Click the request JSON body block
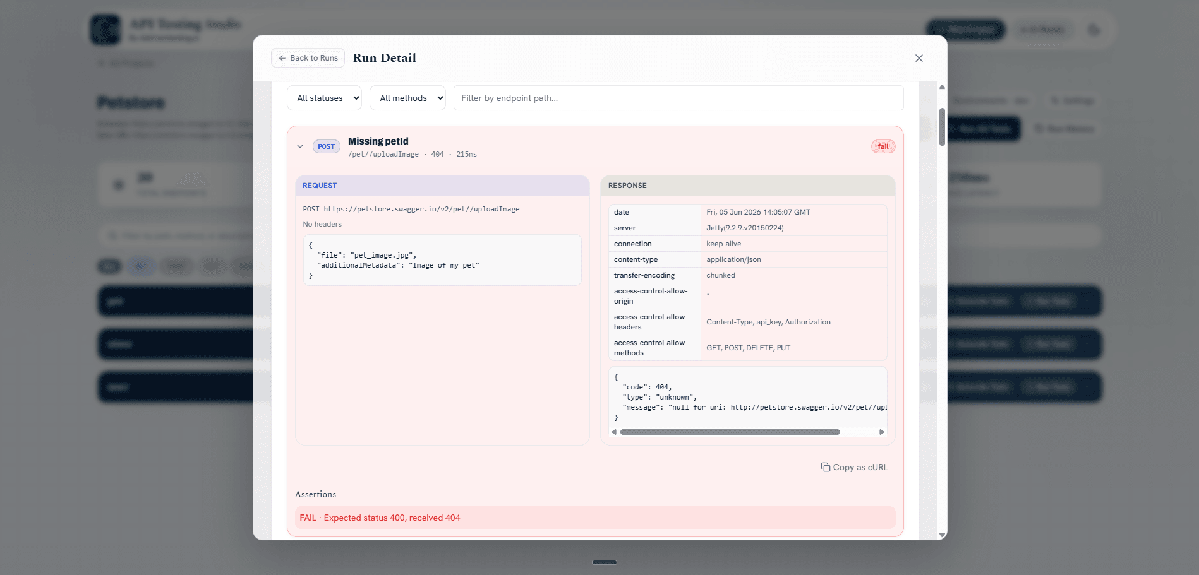The image size is (1199, 575). pos(442,260)
